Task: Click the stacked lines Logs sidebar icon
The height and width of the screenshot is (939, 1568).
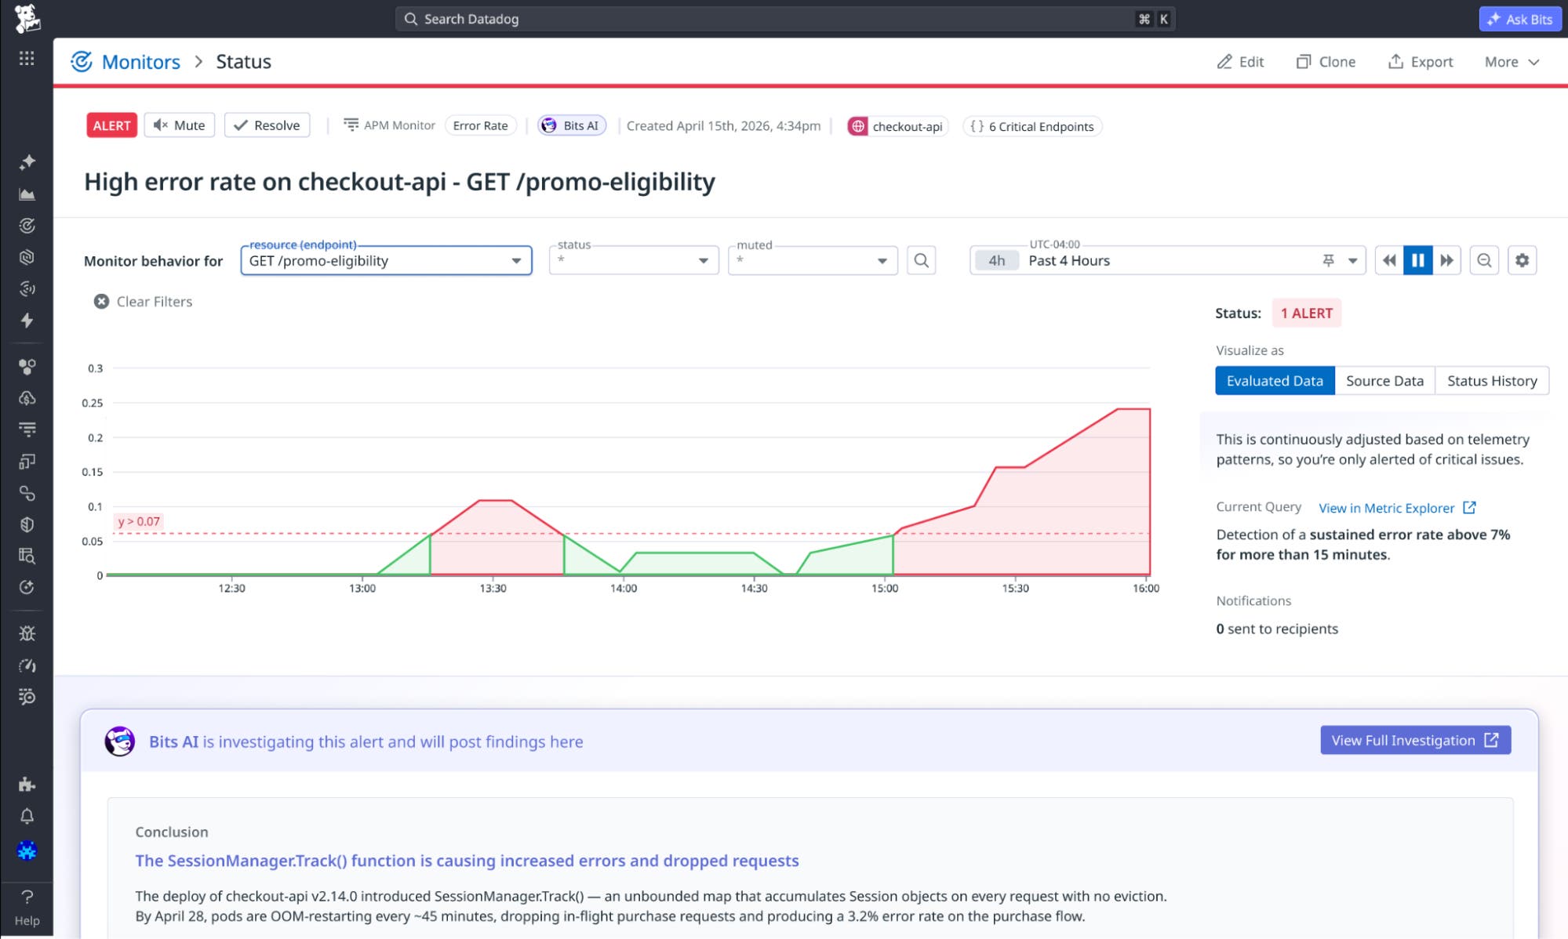Action: [x=27, y=430]
